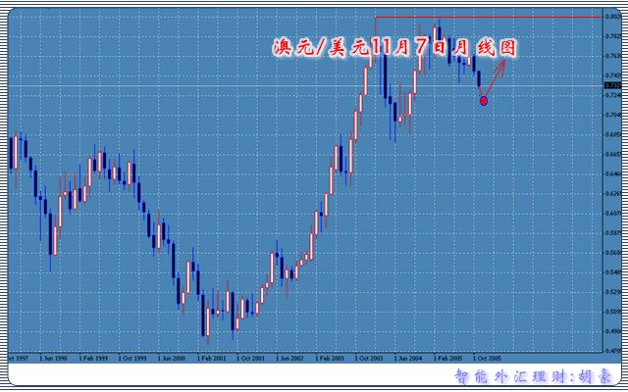Screen dimensions: 628x392
Task: Click the 0.548 price axis label
Action: (613, 272)
